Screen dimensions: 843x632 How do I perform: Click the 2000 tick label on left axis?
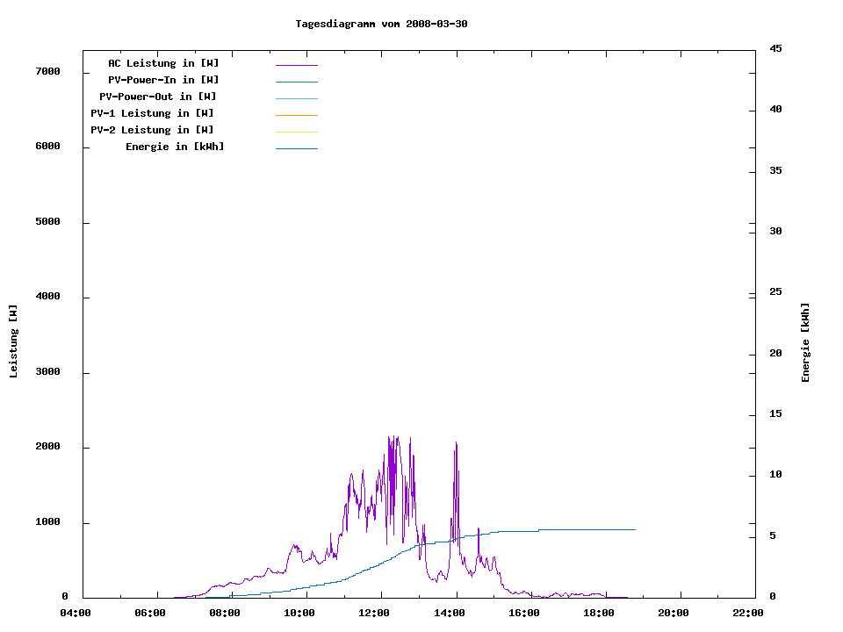(47, 447)
